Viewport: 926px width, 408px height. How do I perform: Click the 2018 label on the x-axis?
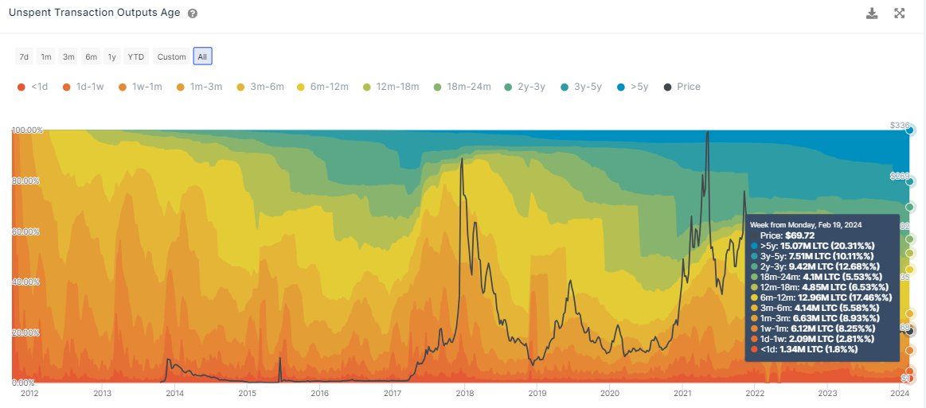464,393
